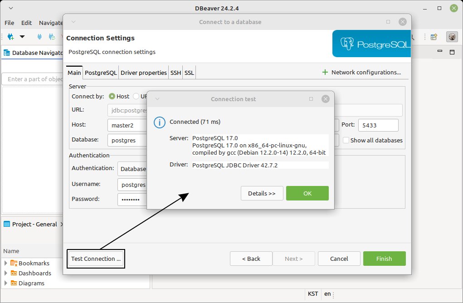Click the DBeaver beaver perspective icon
This screenshot has height=303, width=463.
tap(451, 37)
